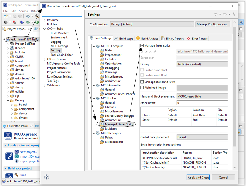The width and height of the screenshot is (246, 186).
Task: Switch to the Error Parsers tab
Action: click(x=197, y=39)
